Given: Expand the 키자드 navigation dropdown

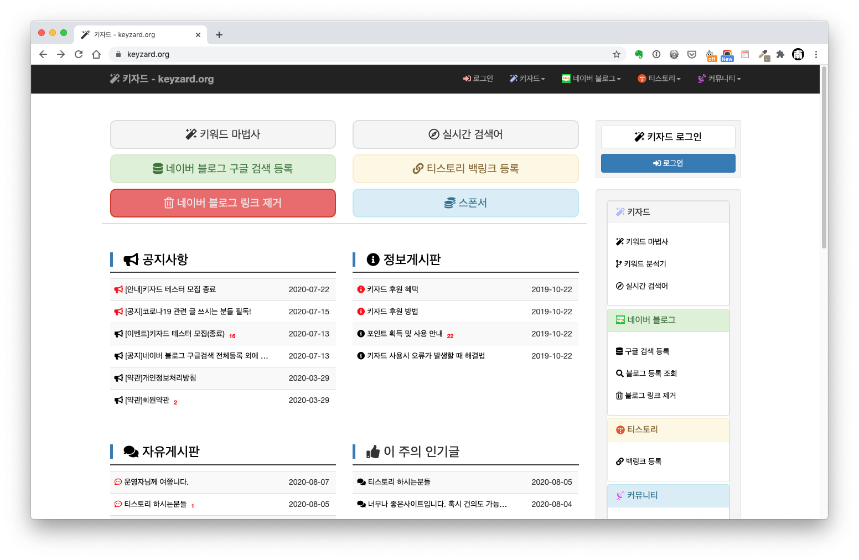Looking at the screenshot, I should (527, 79).
